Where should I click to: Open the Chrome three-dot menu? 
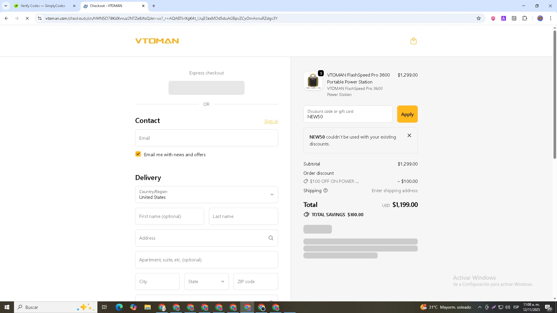click(x=550, y=18)
